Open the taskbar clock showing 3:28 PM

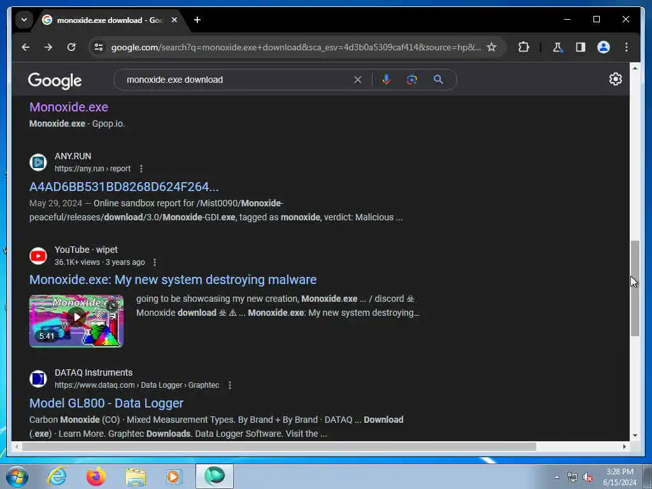click(620, 477)
